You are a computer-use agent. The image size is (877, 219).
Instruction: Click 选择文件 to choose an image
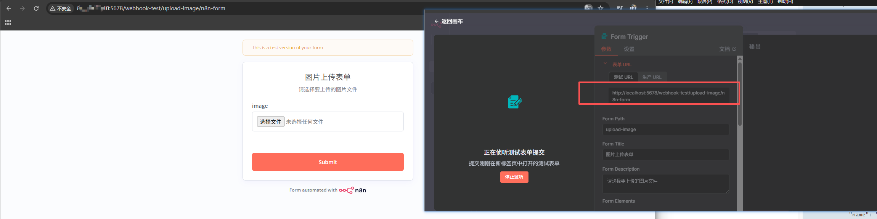[270, 122]
